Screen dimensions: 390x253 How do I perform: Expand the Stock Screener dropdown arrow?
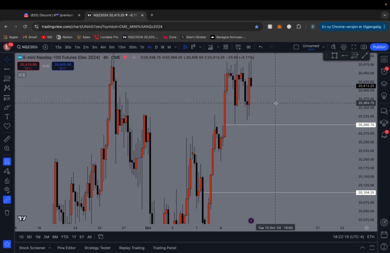[x=50, y=248]
